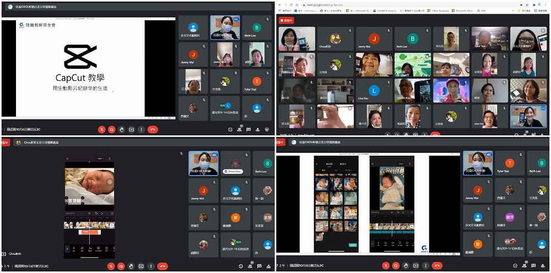This screenshot has width=551, height=273.
Task: Turn on camera in CapCut 教學 slide meeting
Action: click(x=112, y=129)
